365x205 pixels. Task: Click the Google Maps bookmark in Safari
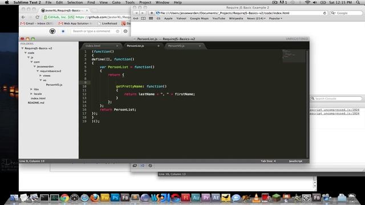click(199, 18)
